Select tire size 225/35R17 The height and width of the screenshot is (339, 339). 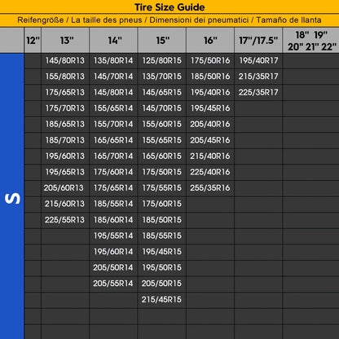click(x=258, y=92)
